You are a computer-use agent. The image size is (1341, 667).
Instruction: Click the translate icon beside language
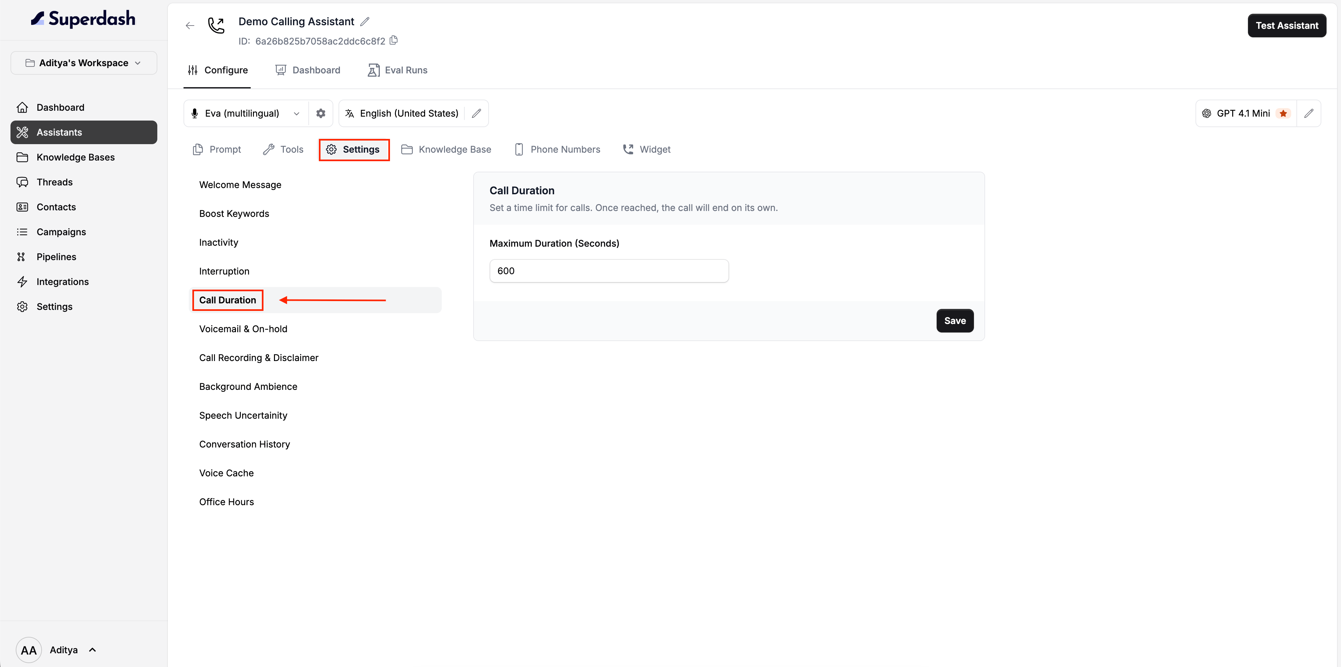[350, 113]
